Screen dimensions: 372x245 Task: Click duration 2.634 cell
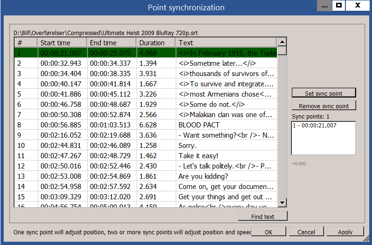click(x=156, y=186)
